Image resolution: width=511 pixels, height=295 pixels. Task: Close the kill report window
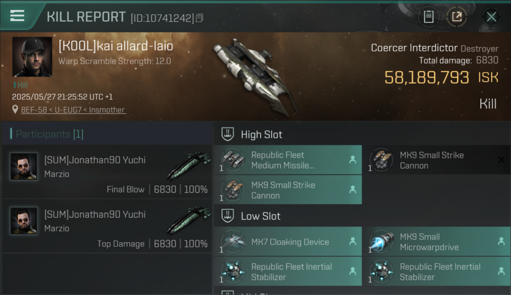[x=491, y=17]
